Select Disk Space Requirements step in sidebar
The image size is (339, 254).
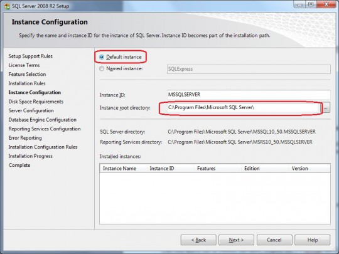tap(36, 102)
